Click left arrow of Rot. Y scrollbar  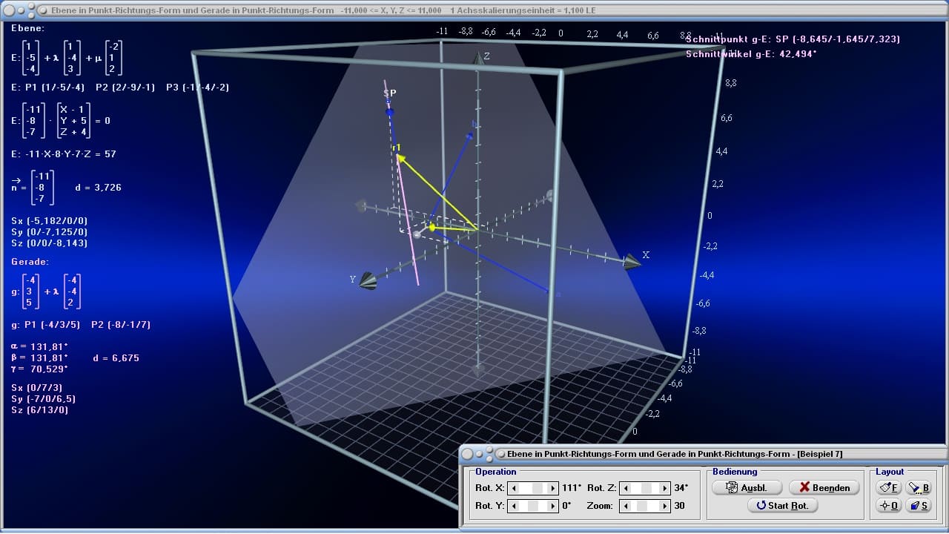[x=514, y=506]
